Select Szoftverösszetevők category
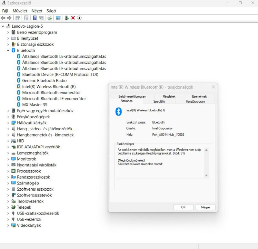258x249 pixels. (x=34, y=195)
